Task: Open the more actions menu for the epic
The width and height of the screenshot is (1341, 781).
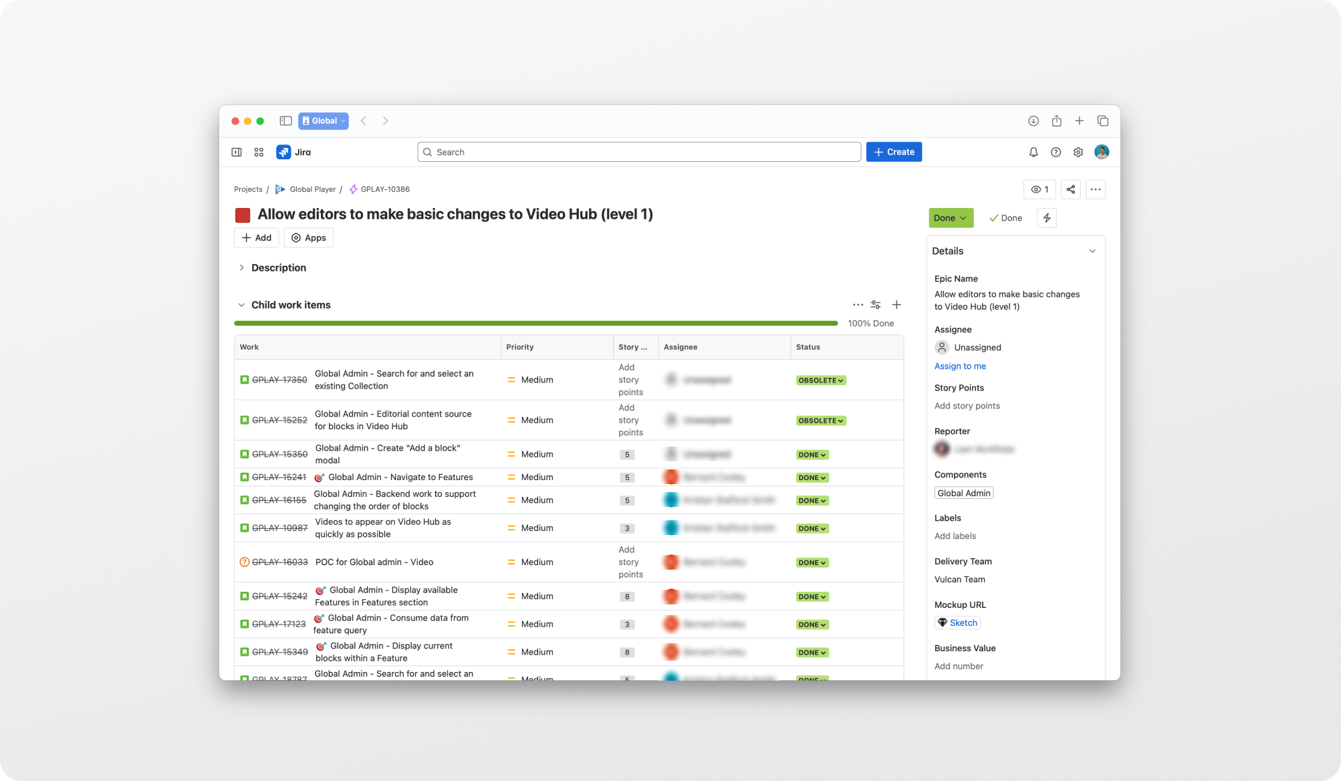Action: point(1096,189)
